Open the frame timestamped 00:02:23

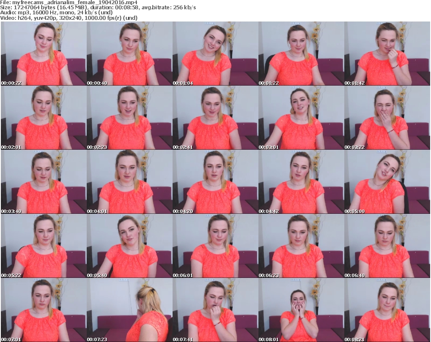(x=130, y=118)
